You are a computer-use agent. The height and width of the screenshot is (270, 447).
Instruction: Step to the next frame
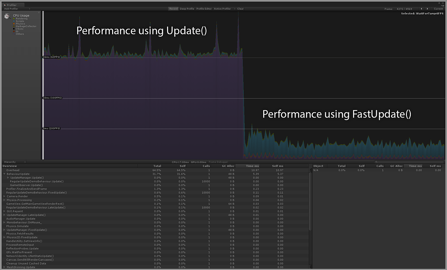point(426,9)
